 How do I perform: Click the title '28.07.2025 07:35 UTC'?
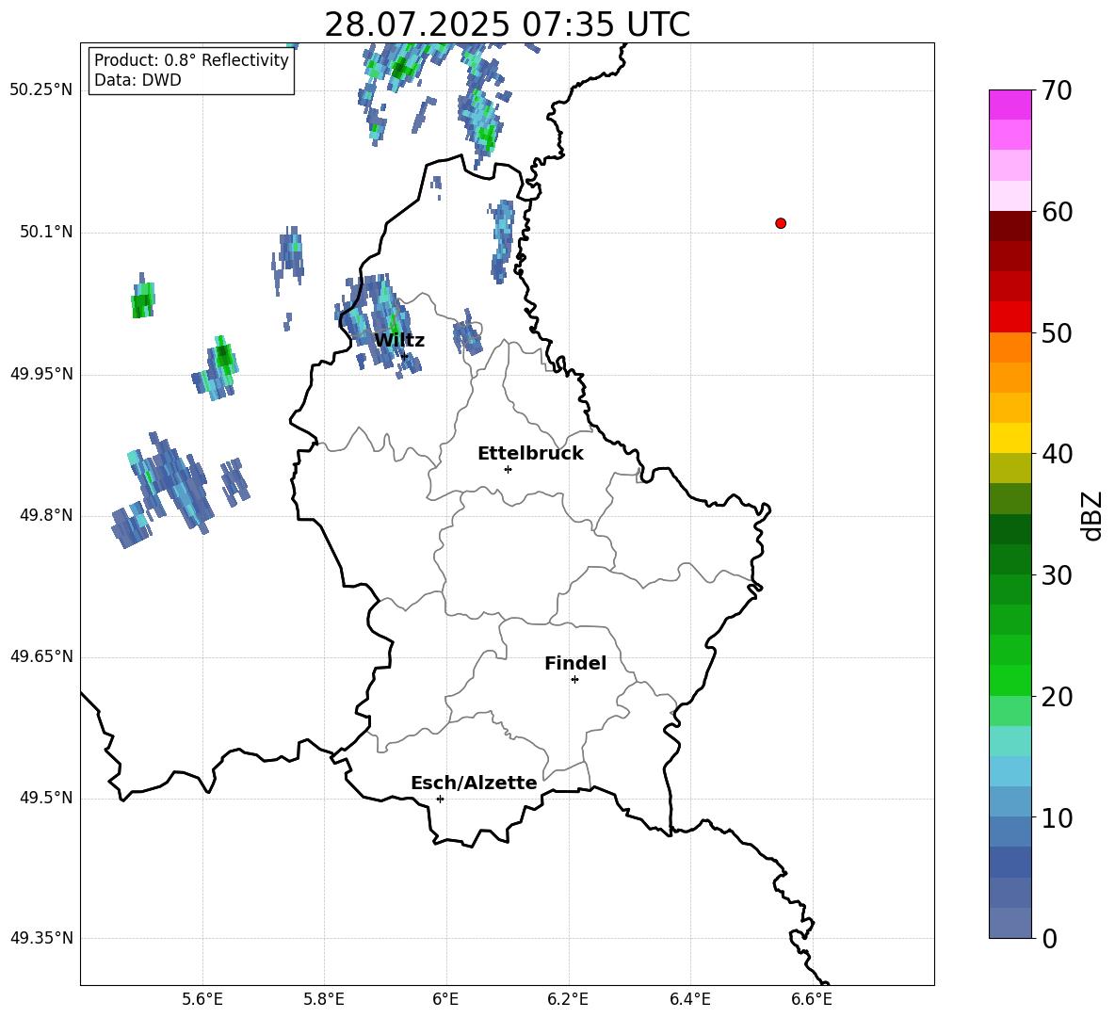507,24
